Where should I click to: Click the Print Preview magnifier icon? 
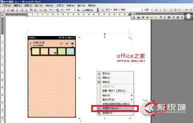point(26,10)
